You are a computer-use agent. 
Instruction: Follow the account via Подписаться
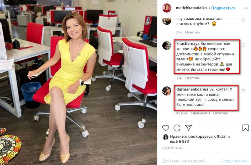(x=223, y=8)
